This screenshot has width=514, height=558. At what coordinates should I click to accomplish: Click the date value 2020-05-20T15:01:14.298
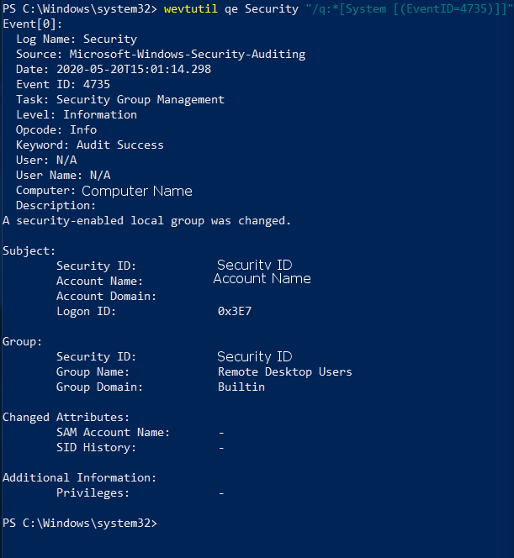(134, 69)
